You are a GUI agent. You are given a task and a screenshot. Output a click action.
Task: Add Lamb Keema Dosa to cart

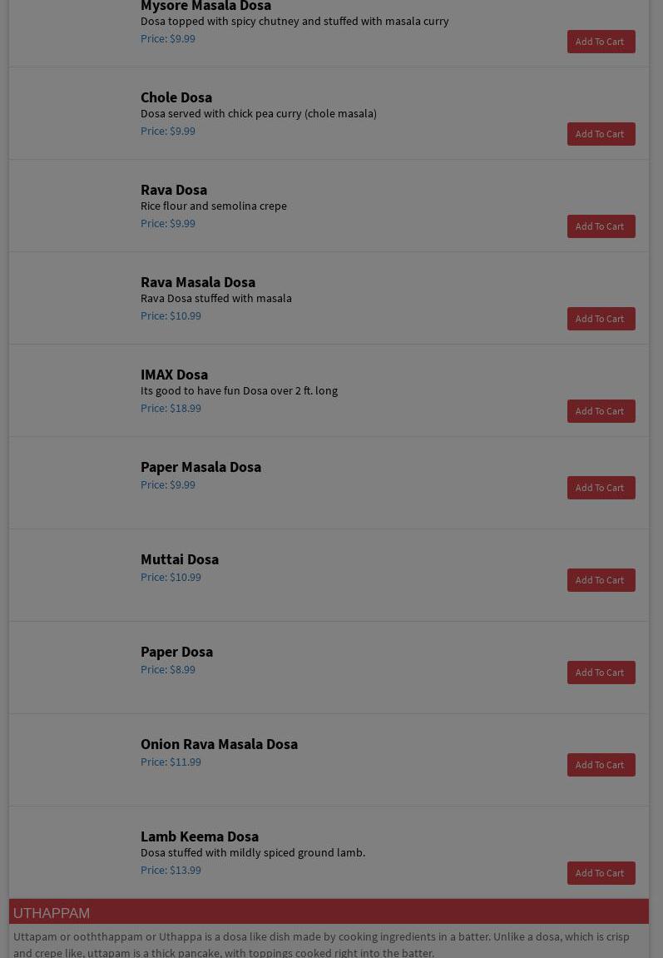[x=601, y=873]
